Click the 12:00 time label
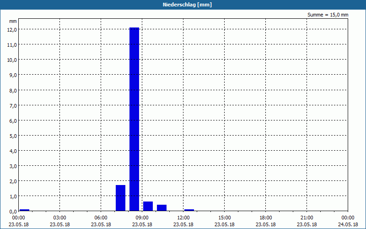 click(183, 218)
